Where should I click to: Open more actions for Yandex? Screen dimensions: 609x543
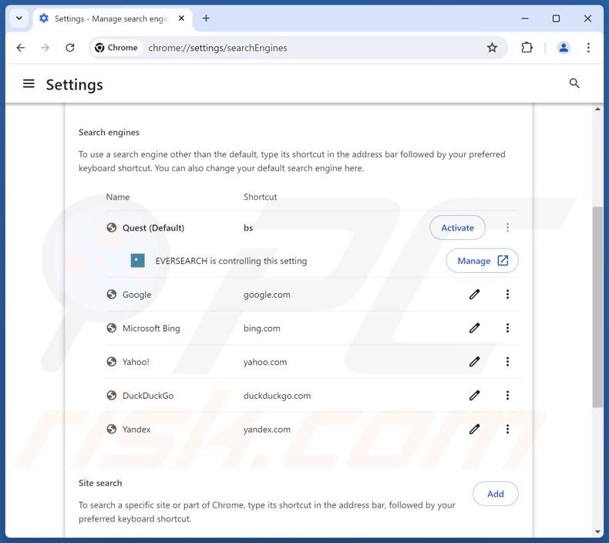point(507,429)
